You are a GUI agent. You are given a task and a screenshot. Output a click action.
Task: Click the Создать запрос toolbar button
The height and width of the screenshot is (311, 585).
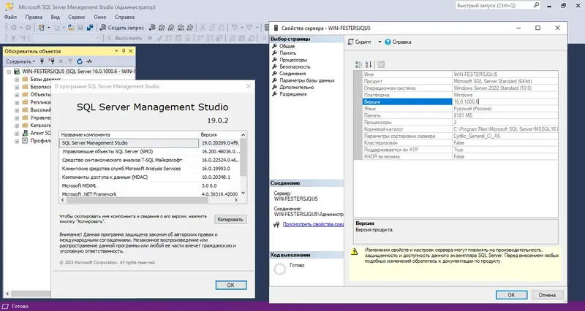point(122,28)
